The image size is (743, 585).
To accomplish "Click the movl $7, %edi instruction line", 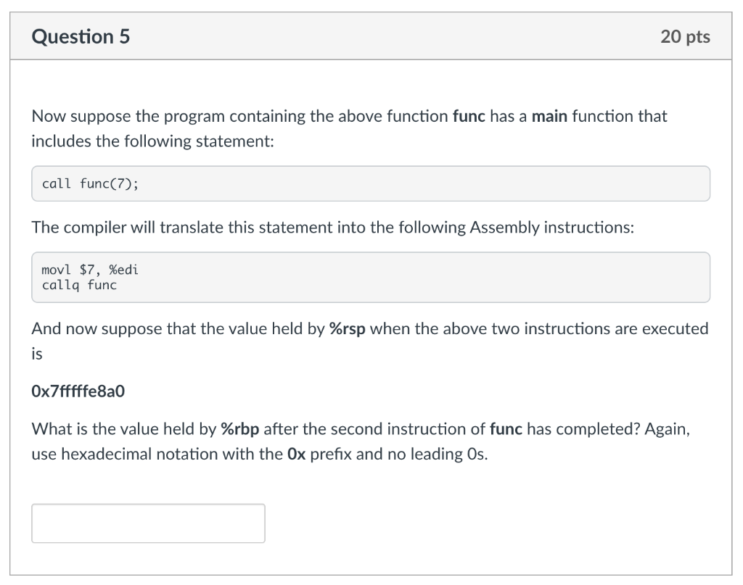I will point(90,270).
